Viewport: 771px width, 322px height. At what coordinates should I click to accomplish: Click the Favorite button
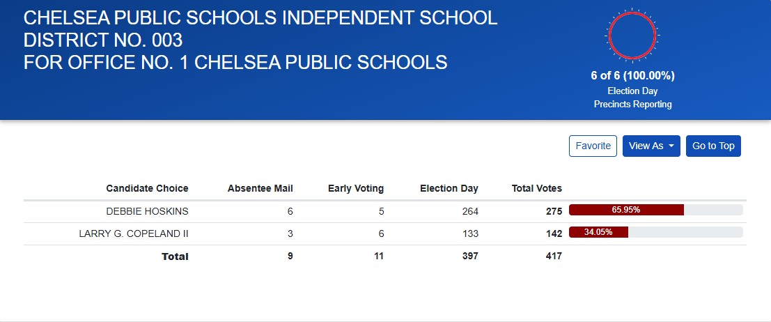593,146
